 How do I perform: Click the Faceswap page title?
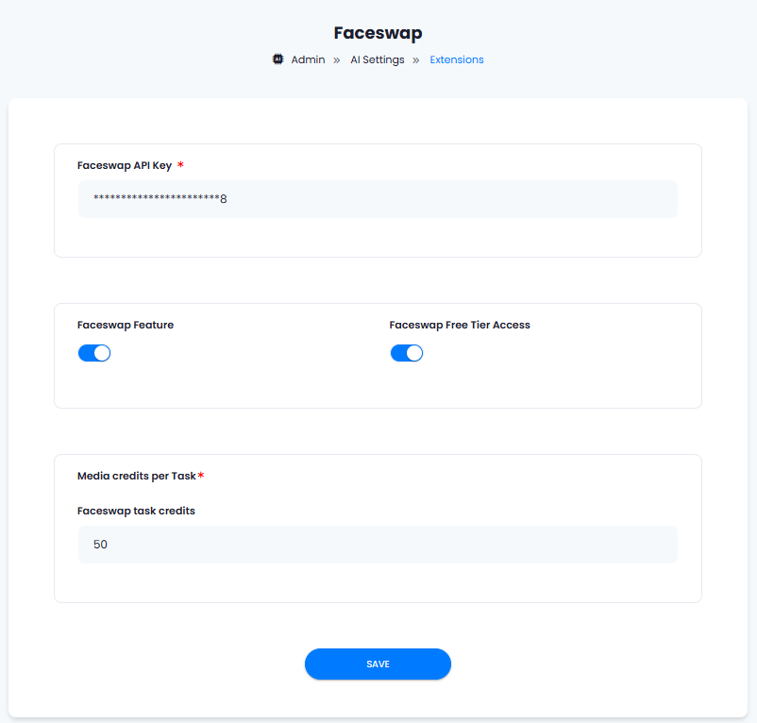pos(378,33)
